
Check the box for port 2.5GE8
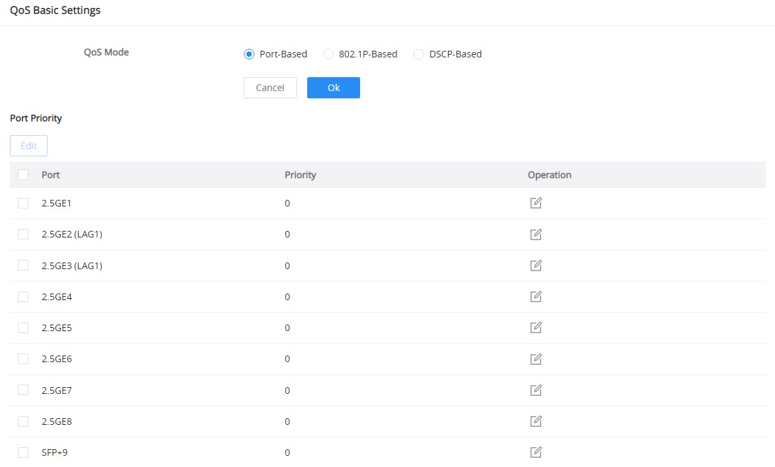coord(23,421)
